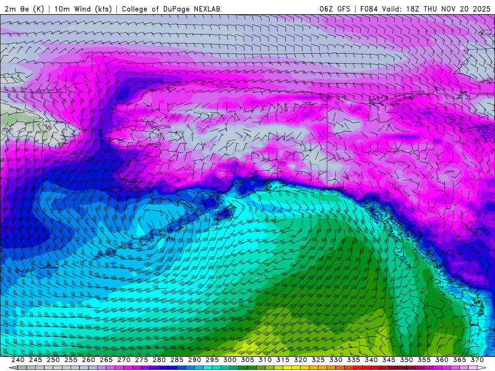Click the '10m Wind (kts)' label

click(x=84, y=9)
